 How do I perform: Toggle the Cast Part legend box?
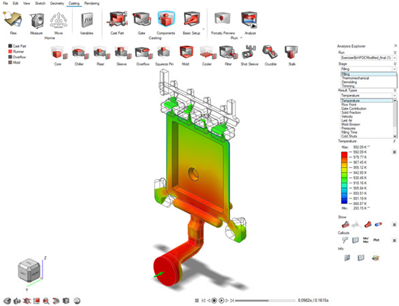tap(10, 46)
